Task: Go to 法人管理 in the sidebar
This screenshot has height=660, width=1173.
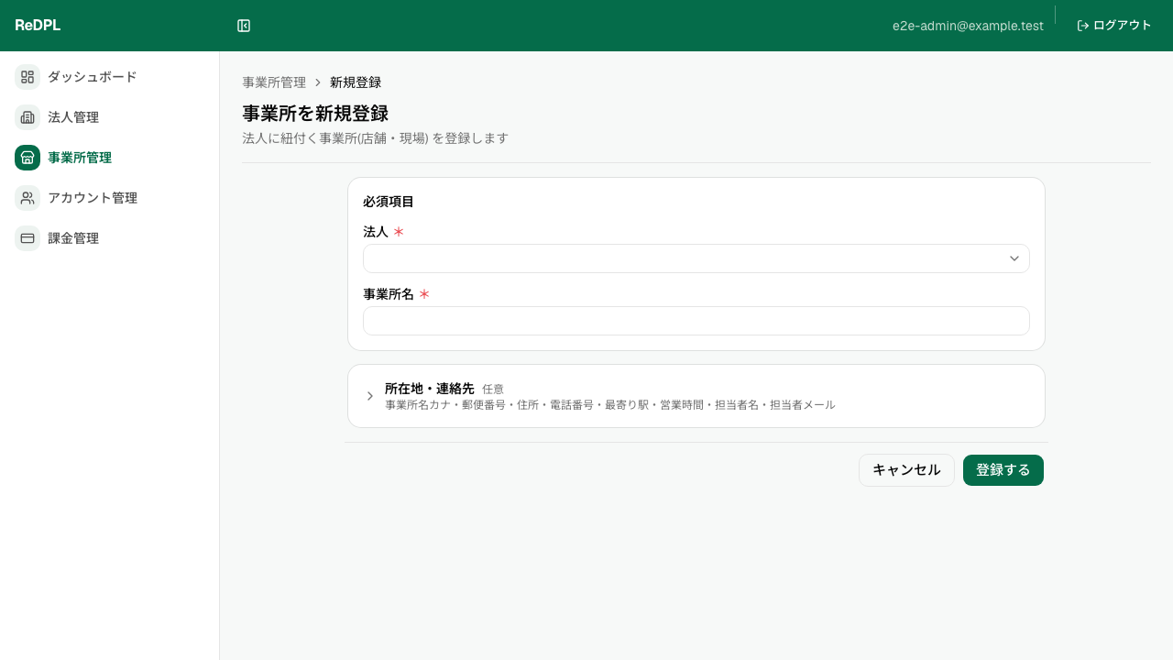Action: click(x=110, y=117)
